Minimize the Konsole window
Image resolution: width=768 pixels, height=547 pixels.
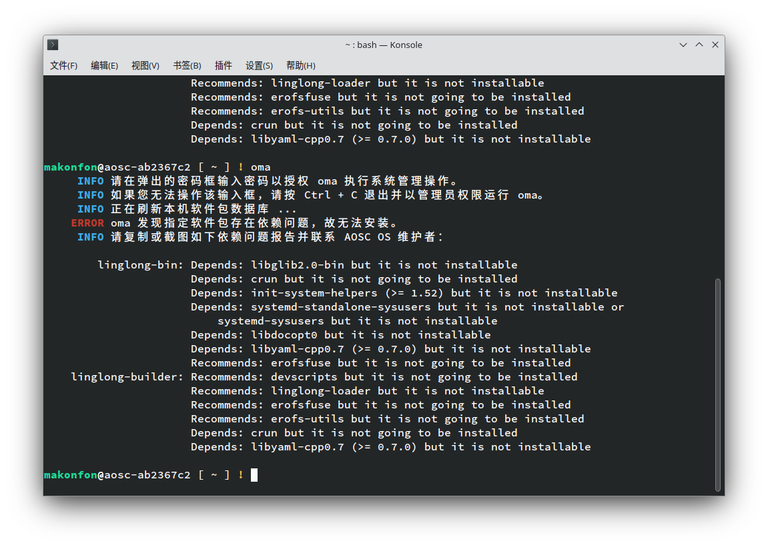point(683,45)
